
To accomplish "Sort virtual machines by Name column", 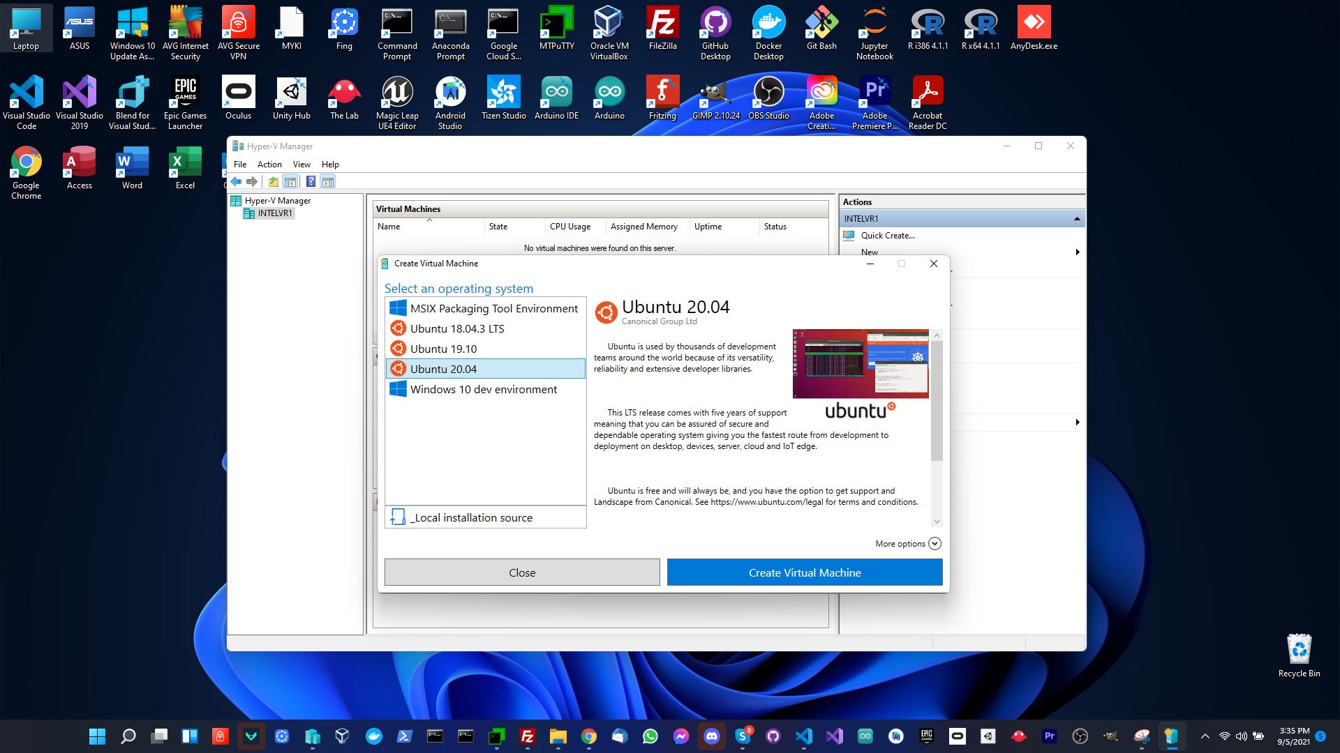I will [x=429, y=227].
